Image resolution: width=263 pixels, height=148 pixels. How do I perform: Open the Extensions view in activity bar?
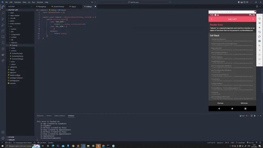point(3,31)
